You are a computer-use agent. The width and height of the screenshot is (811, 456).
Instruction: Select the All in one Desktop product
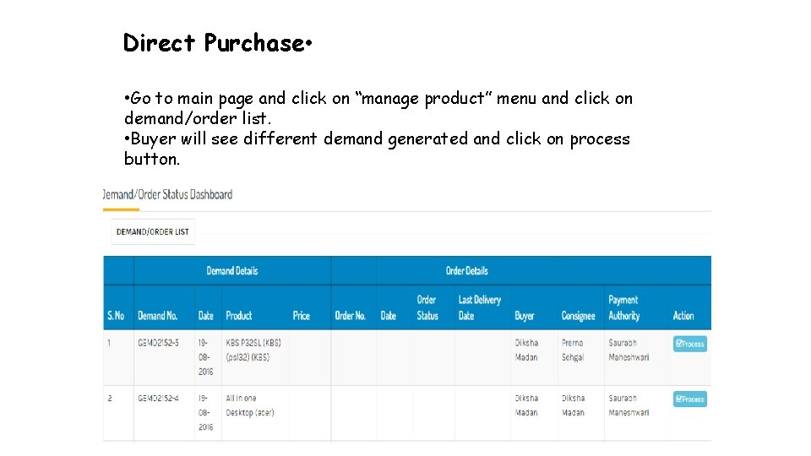[x=249, y=405]
